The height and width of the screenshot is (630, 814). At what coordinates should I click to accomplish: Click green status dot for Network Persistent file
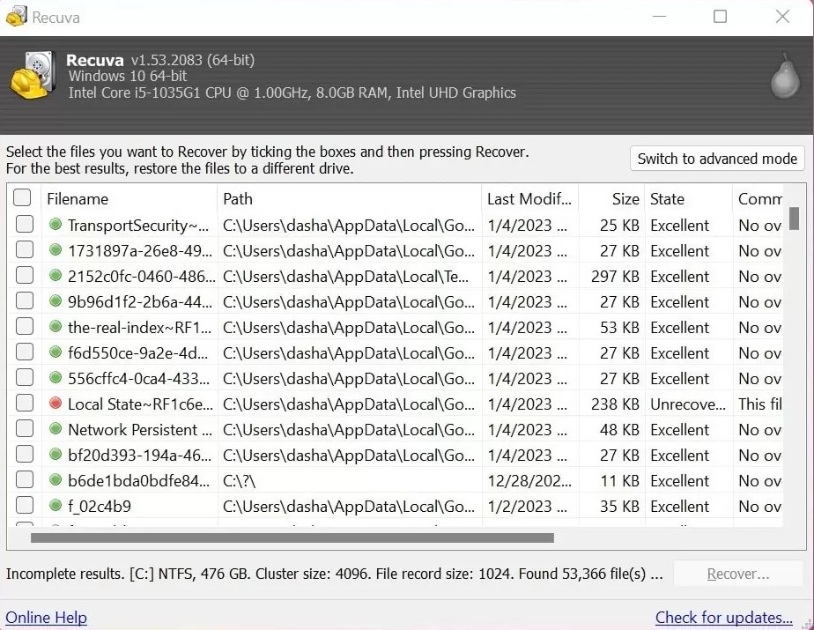pos(55,428)
